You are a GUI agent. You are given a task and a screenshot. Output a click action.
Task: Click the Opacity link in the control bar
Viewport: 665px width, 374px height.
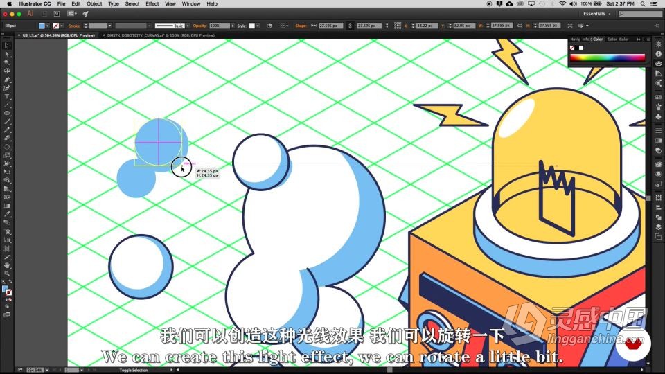point(199,26)
